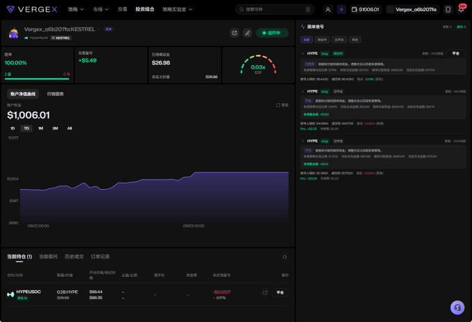Click the HYPEUSDC position name
Image resolution: width=472 pixels, height=322 pixels.
[28, 292]
